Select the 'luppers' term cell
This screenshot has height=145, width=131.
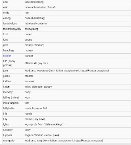13,135
